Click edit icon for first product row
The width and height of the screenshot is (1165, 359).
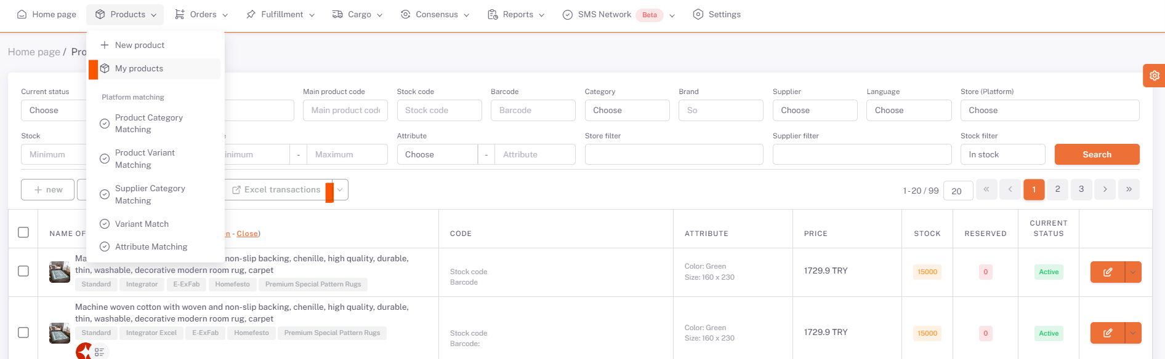click(x=1107, y=272)
